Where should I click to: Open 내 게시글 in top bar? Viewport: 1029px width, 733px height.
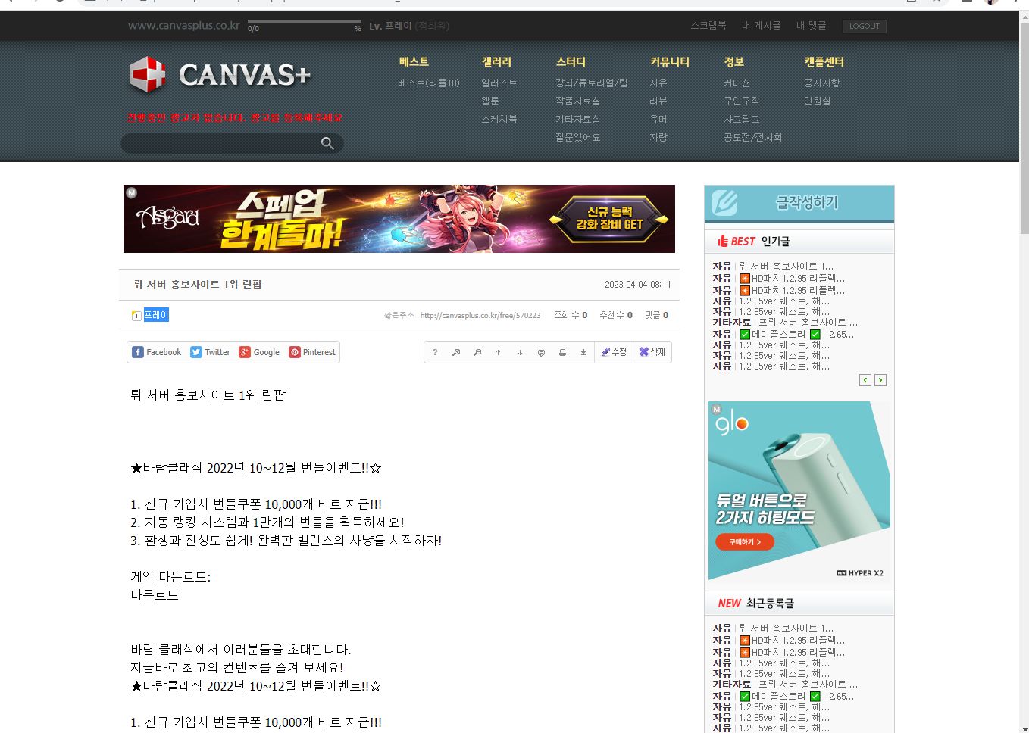tap(762, 26)
